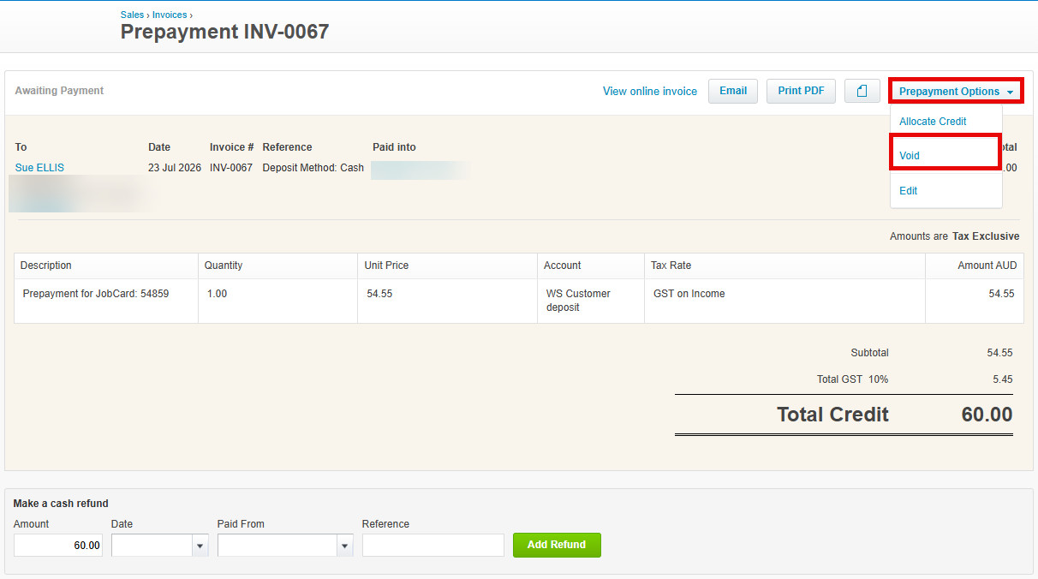Click the refund Reference field
The height and width of the screenshot is (579, 1038).
[x=433, y=545]
